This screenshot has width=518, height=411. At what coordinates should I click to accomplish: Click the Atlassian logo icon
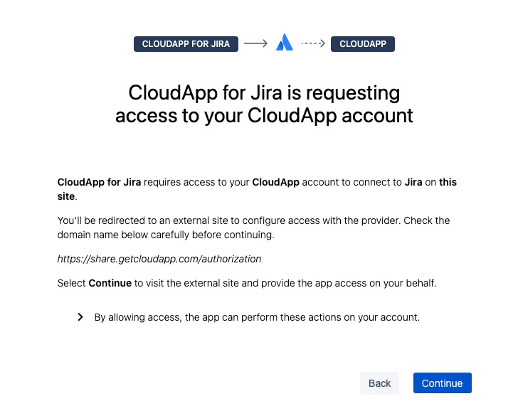click(285, 43)
